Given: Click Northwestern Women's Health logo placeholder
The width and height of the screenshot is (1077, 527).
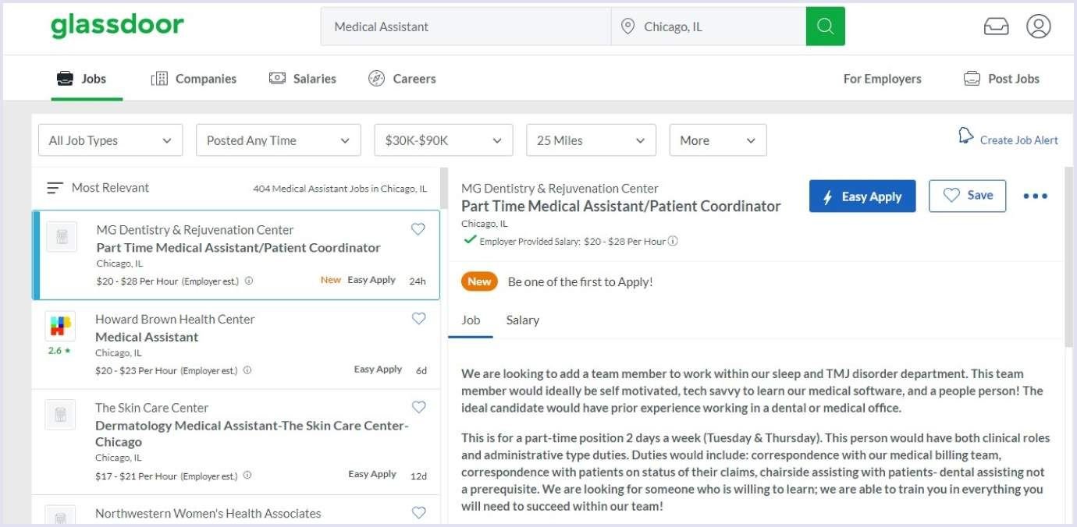Looking at the screenshot, I should click(x=60, y=515).
